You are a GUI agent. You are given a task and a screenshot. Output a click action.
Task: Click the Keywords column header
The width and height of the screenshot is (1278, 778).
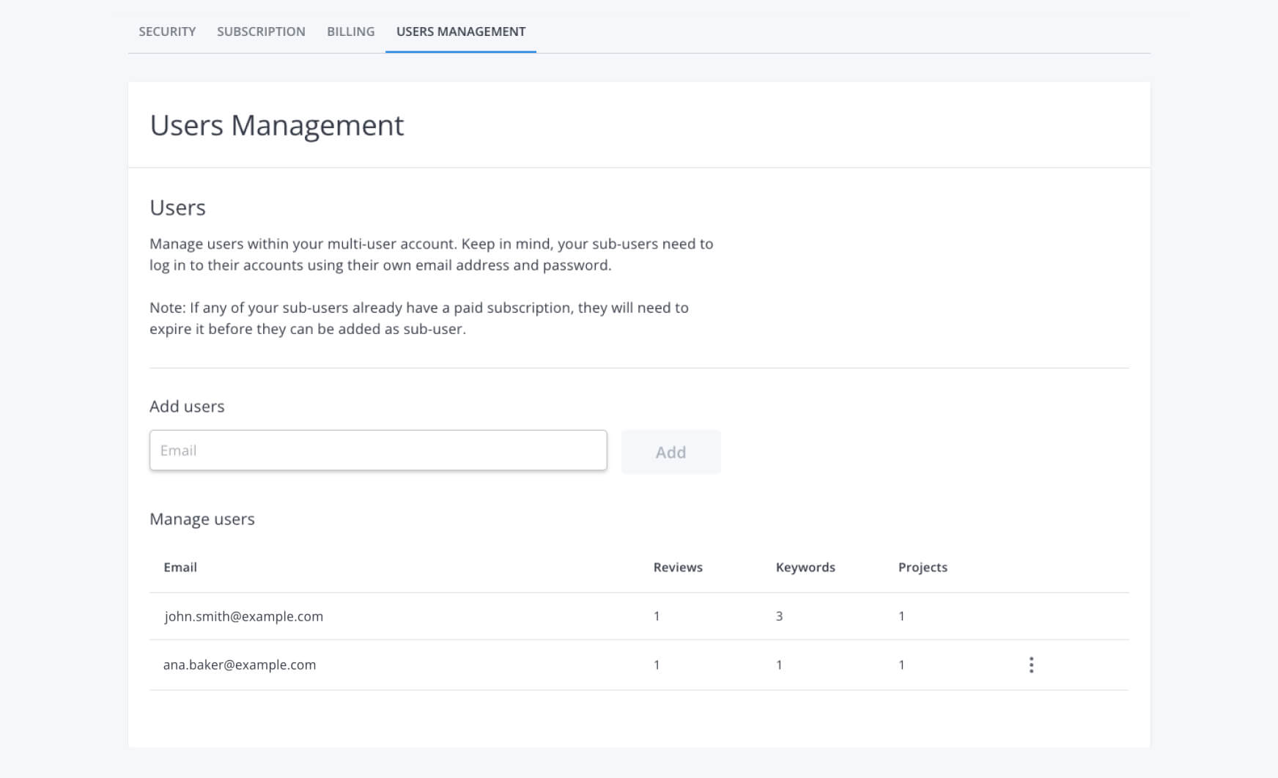pyautogui.click(x=805, y=568)
